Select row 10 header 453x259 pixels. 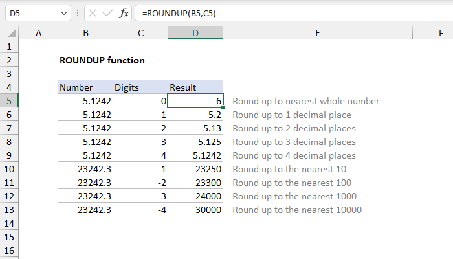point(9,169)
